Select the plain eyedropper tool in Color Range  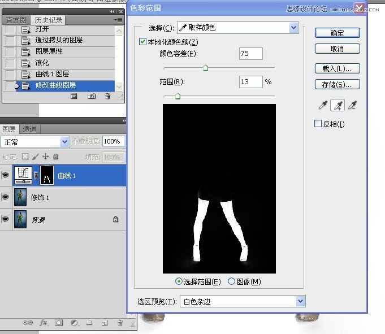(323, 105)
